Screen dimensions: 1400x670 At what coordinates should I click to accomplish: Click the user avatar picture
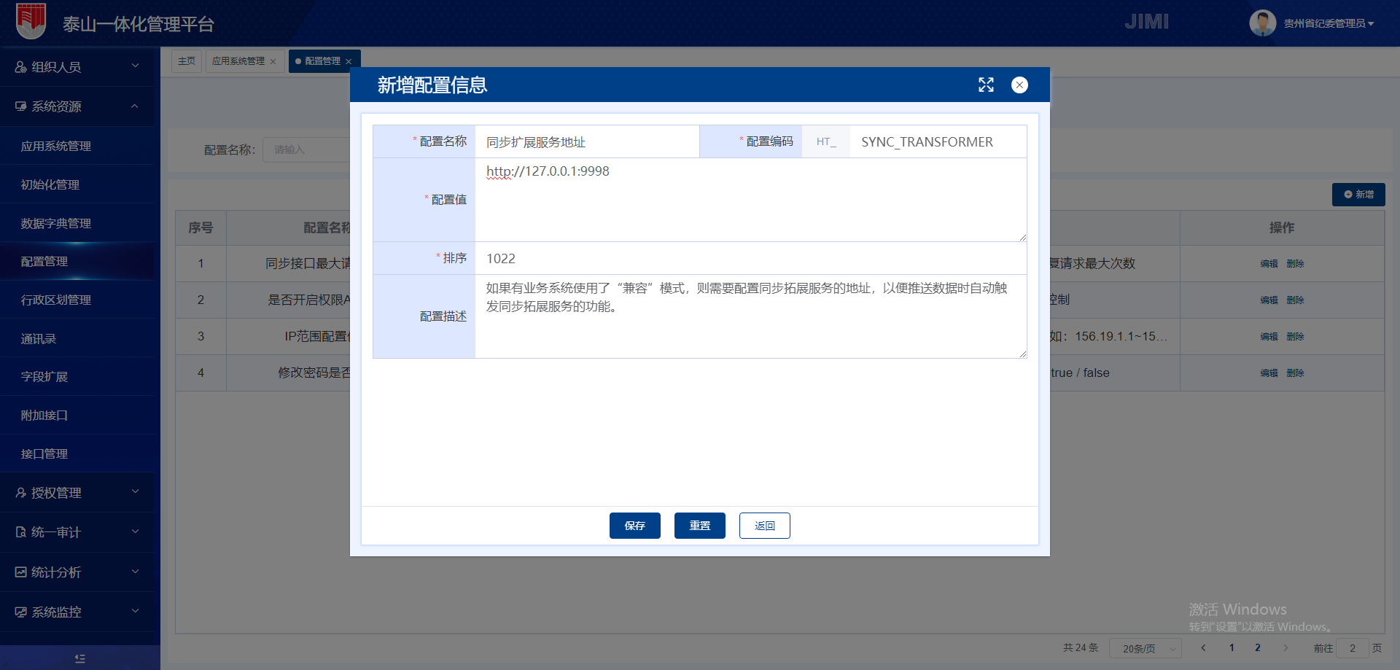coord(1262,23)
